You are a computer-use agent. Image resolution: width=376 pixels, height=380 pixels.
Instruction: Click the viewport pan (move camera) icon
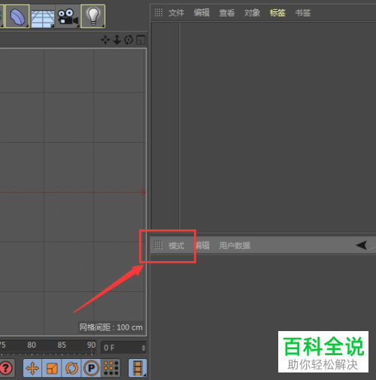click(x=105, y=40)
